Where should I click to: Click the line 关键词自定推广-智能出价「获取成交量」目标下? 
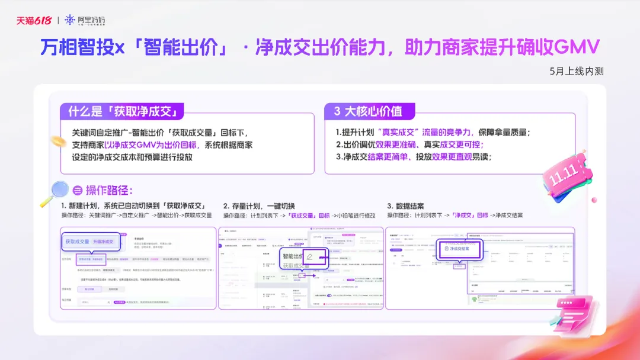pyautogui.click(x=159, y=133)
